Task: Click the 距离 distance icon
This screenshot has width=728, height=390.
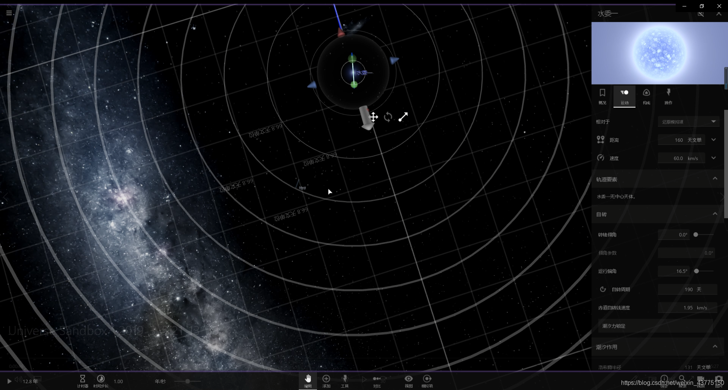Action: pos(601,140)
